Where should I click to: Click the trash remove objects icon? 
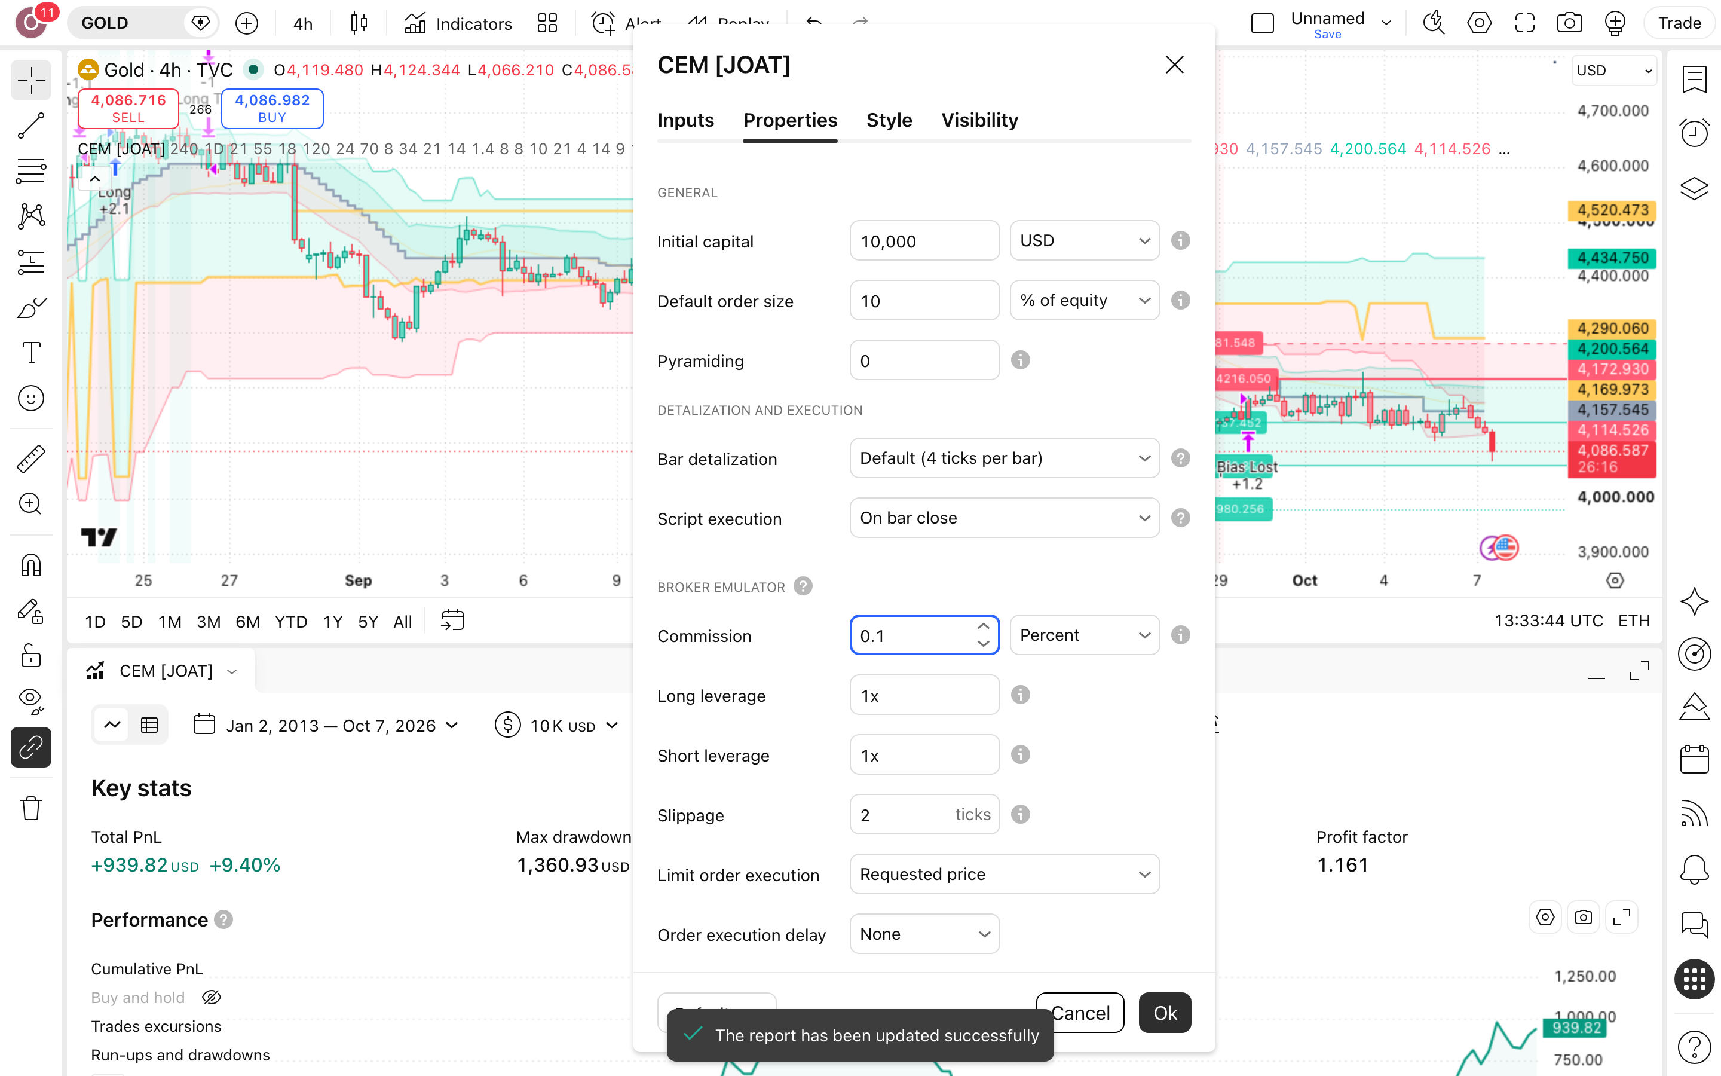30,808
